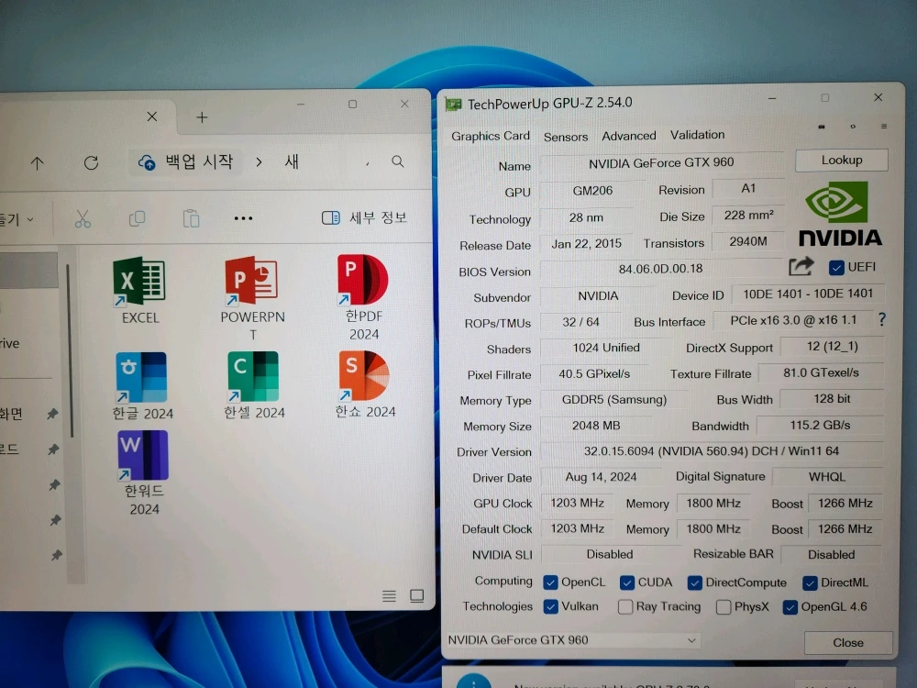Toggle the OpenGL 4.6 checkbox
Image resolution: width=917 pixels, height=688 pixels.
pos(790,607)
